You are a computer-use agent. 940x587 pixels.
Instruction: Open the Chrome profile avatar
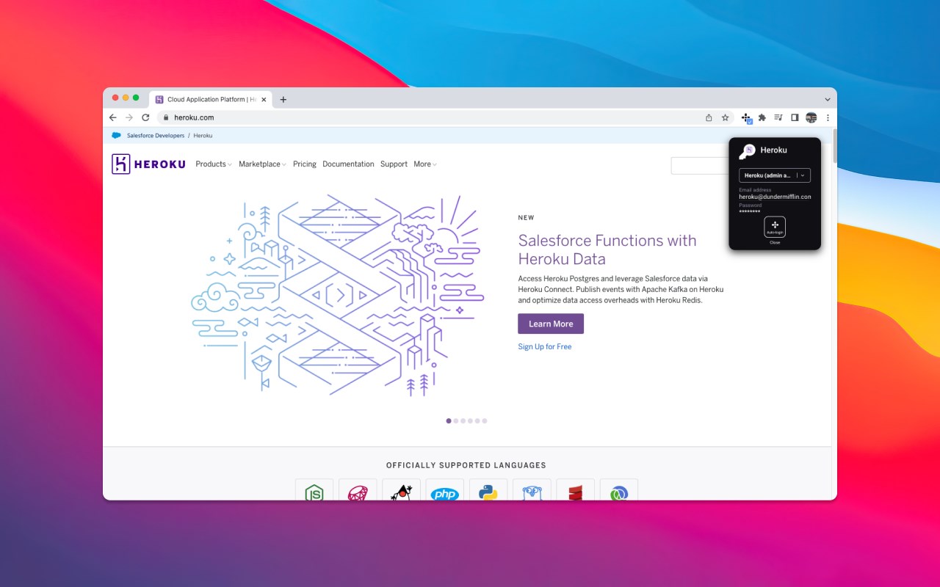[811, 117]
